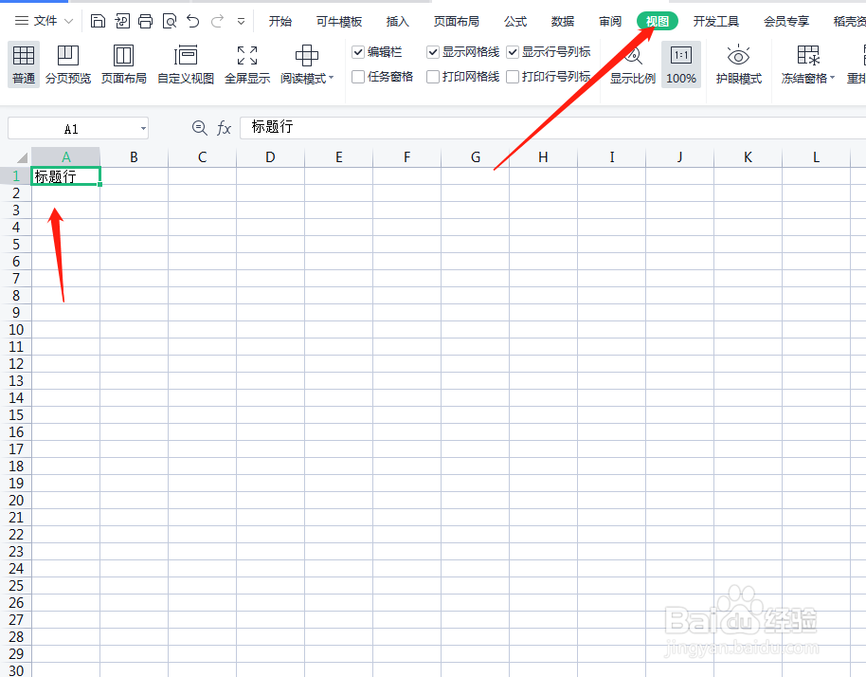Select 分页预览 page break preview
The height and width of the screenshot is (677, 866).
coord(68,64)
